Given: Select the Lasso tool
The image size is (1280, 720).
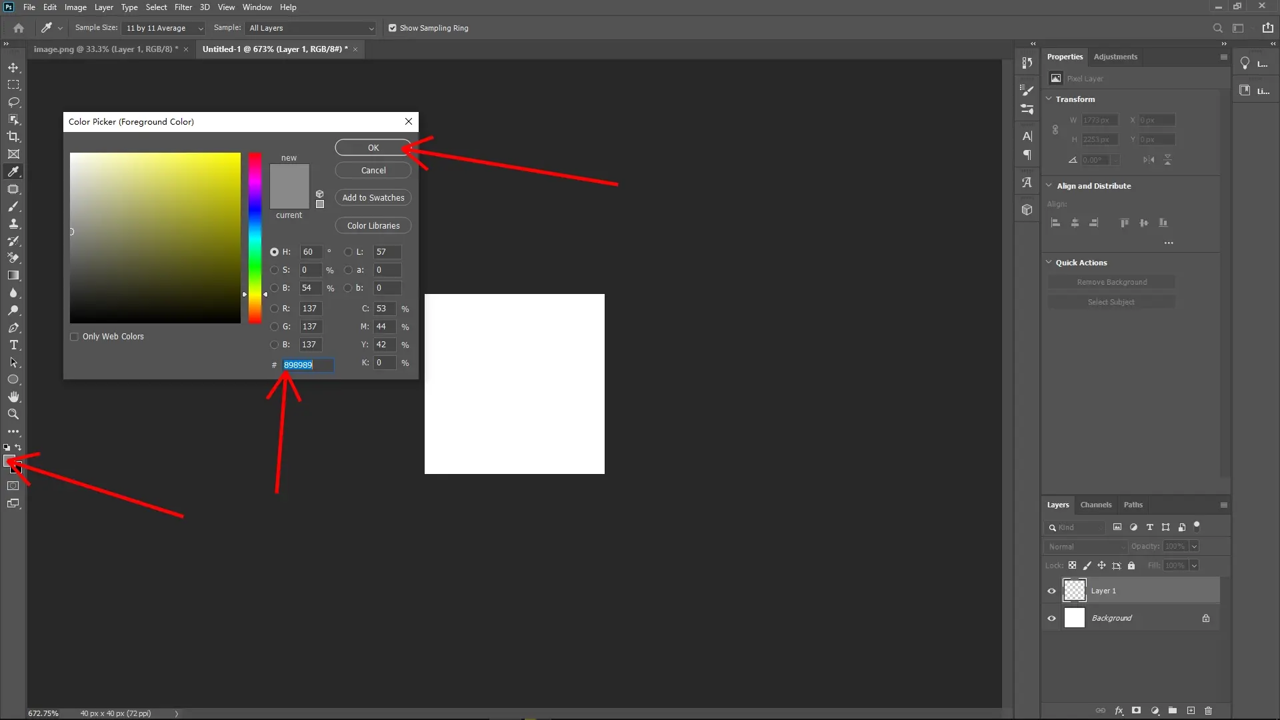Looking at the screenshot, I should (13, 103).
